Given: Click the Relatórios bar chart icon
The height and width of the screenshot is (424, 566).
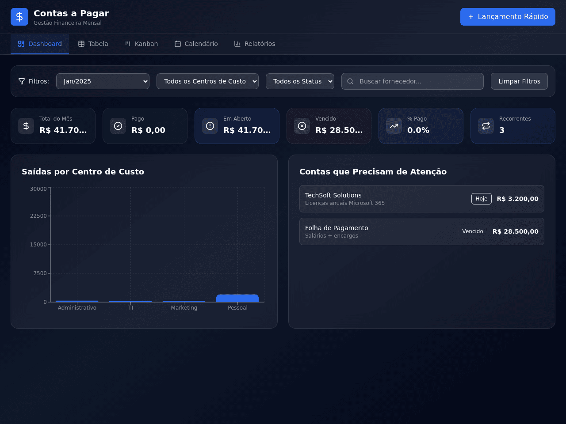Looking at the screenshot, I should pos(237,44).
